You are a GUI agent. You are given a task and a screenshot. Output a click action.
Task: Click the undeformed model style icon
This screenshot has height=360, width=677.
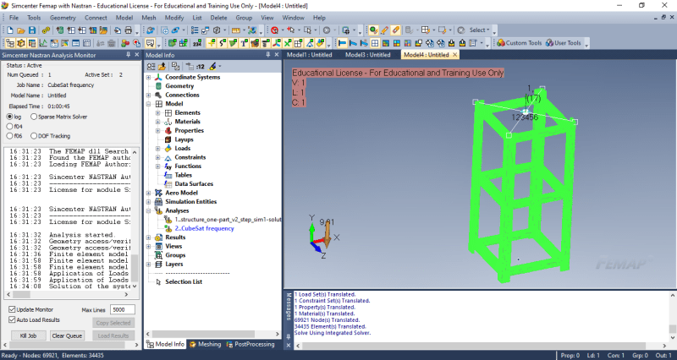point(342,43)
